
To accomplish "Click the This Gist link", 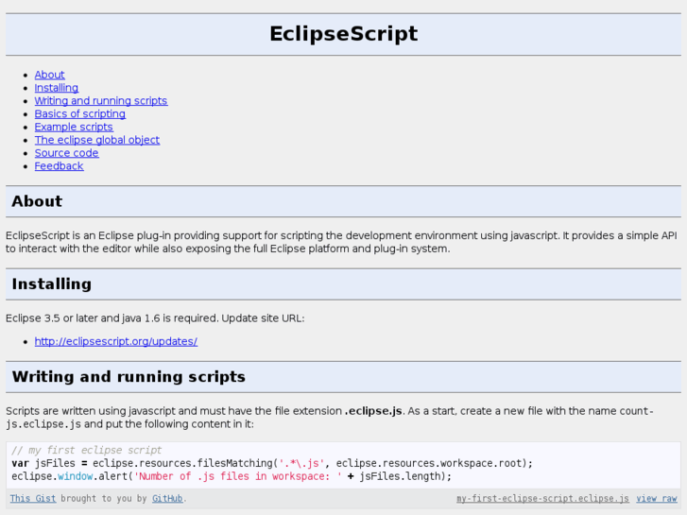I will [33, 498].
